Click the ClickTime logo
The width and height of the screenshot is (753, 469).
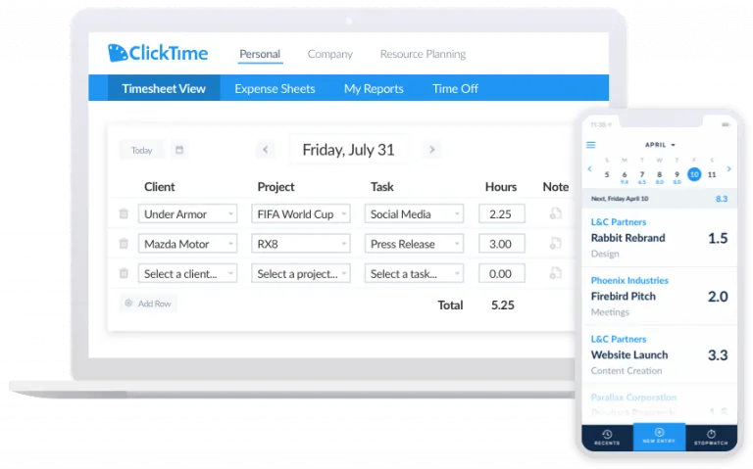click(x=158, y=53)
